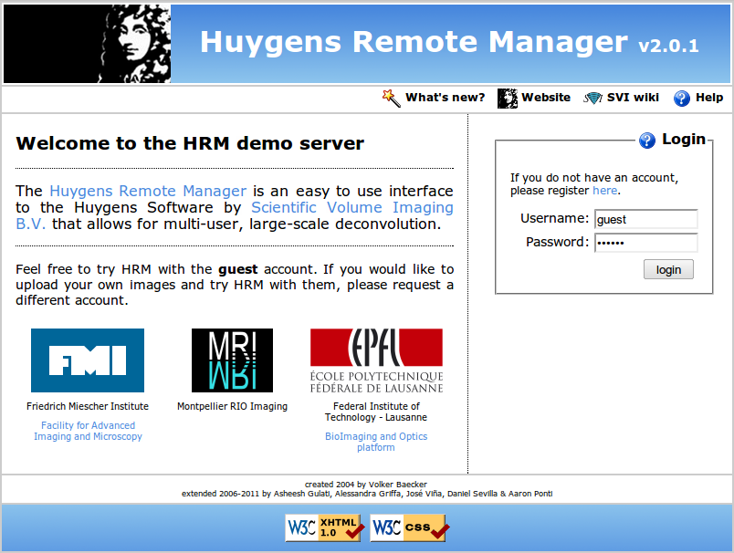Click the 'here' registration link
The width and height of the screenshot is (734, 553).
pos(604,191)
